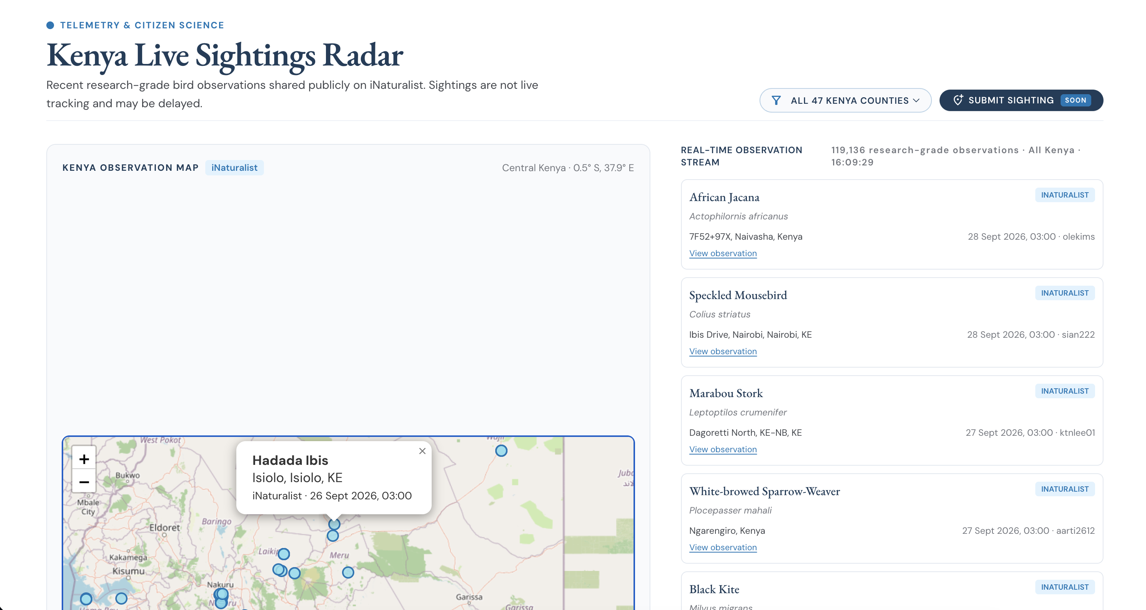Click 'Dagoretti North, KE-NB, KE' location
The width and height of the screenshot is (1146, 610).
pyautogui.click(x=746, y=433)
